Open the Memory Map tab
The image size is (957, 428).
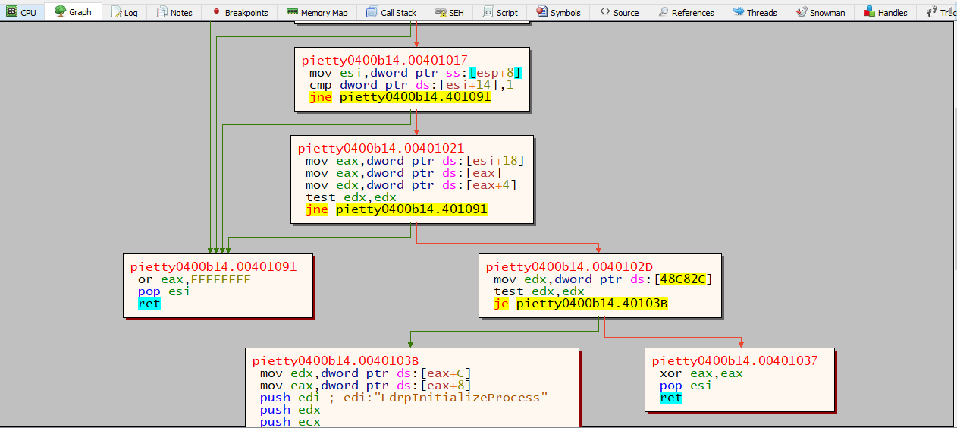pyautogui.click(x=317, y=12)
